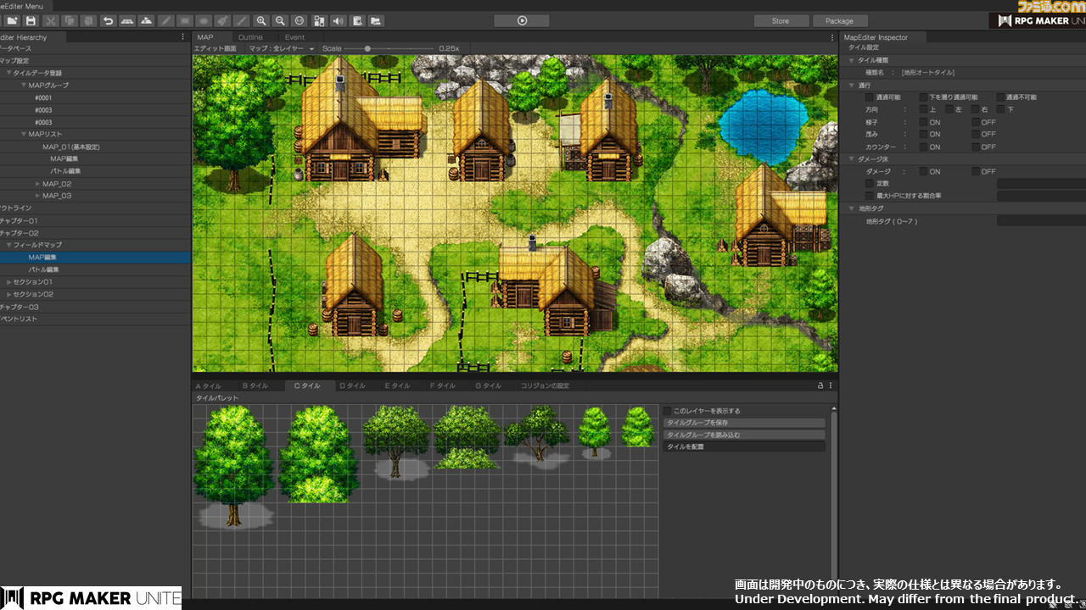This screenshot has height=610, width=1086.
Task: Click the Play test button
Action: click(x=522, y=21)
